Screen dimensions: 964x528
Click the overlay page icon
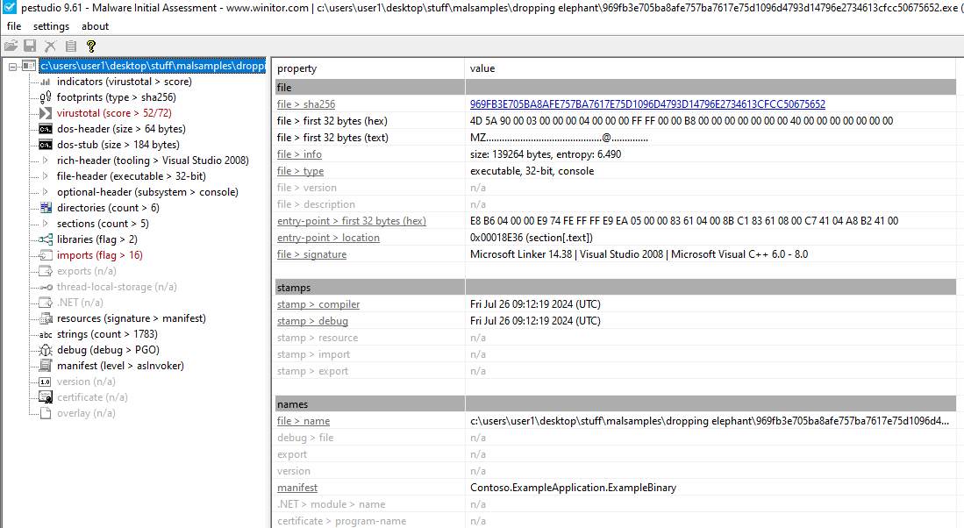[46, 413]
